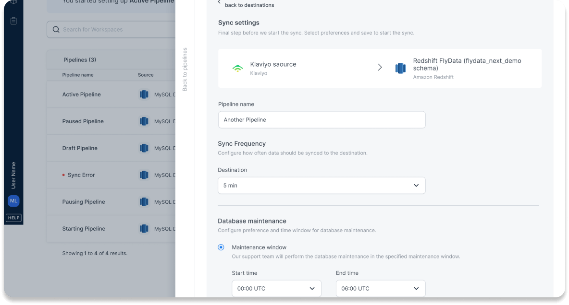Image resolution: width=569 pixels, height=305 pixels.
Task: Click MySQL icon in Sync Error row
Action: [144, 175]
